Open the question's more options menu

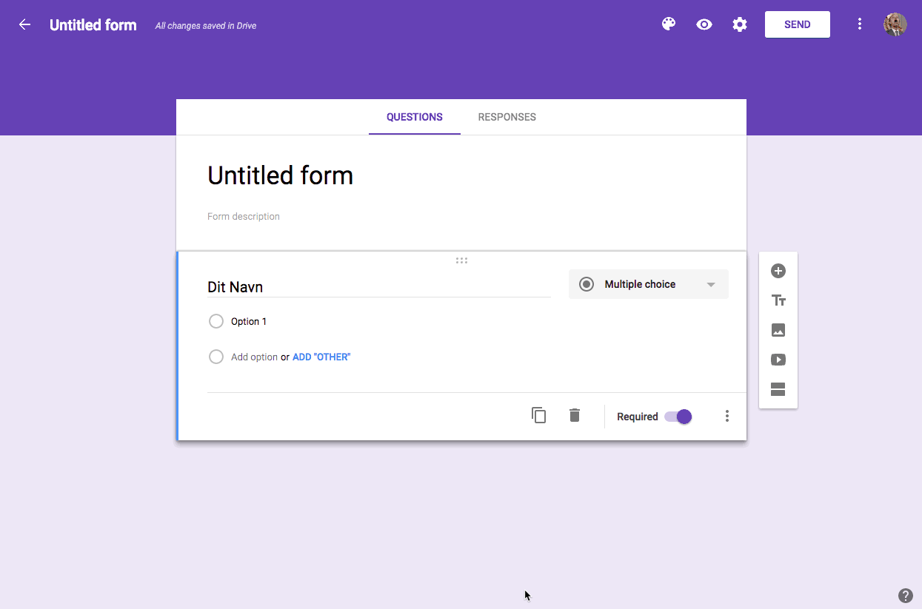pos(727,417)
